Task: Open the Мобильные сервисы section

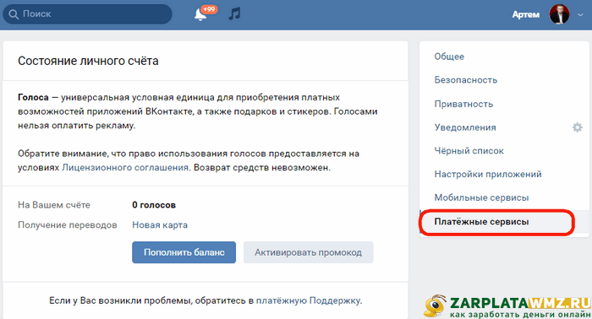Action: click(481, 197)
